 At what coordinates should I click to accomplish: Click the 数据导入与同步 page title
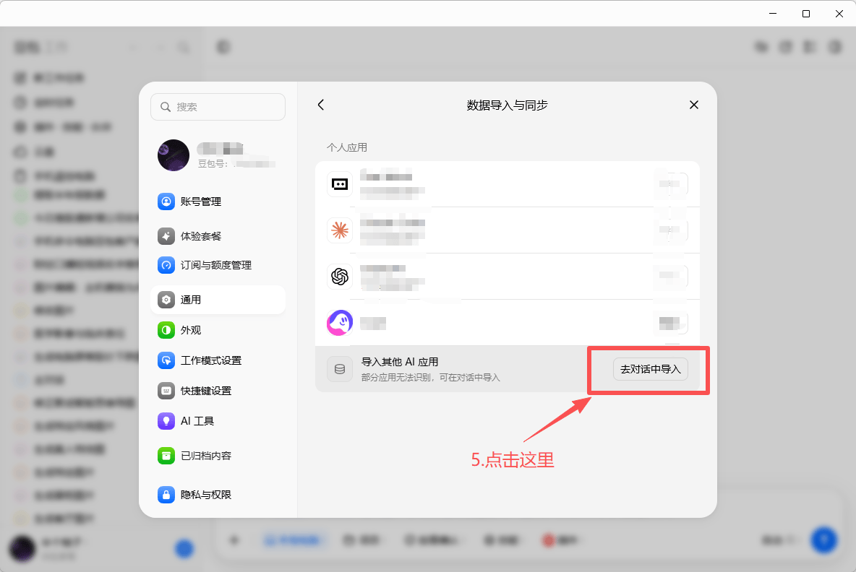507,105
